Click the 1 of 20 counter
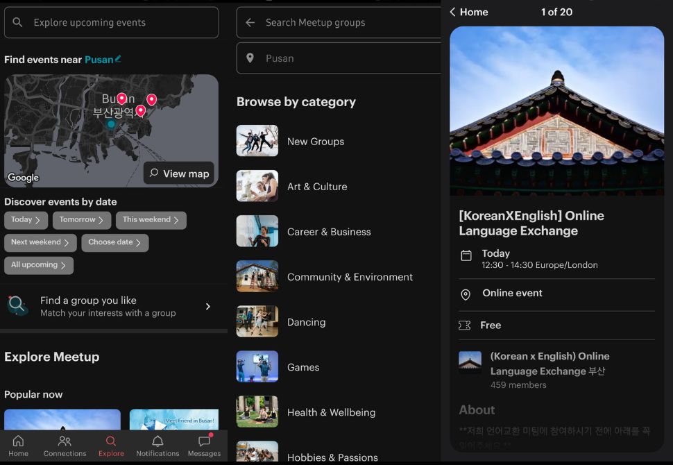The width and height of the screenshot is (673, 465). point(556,12)
